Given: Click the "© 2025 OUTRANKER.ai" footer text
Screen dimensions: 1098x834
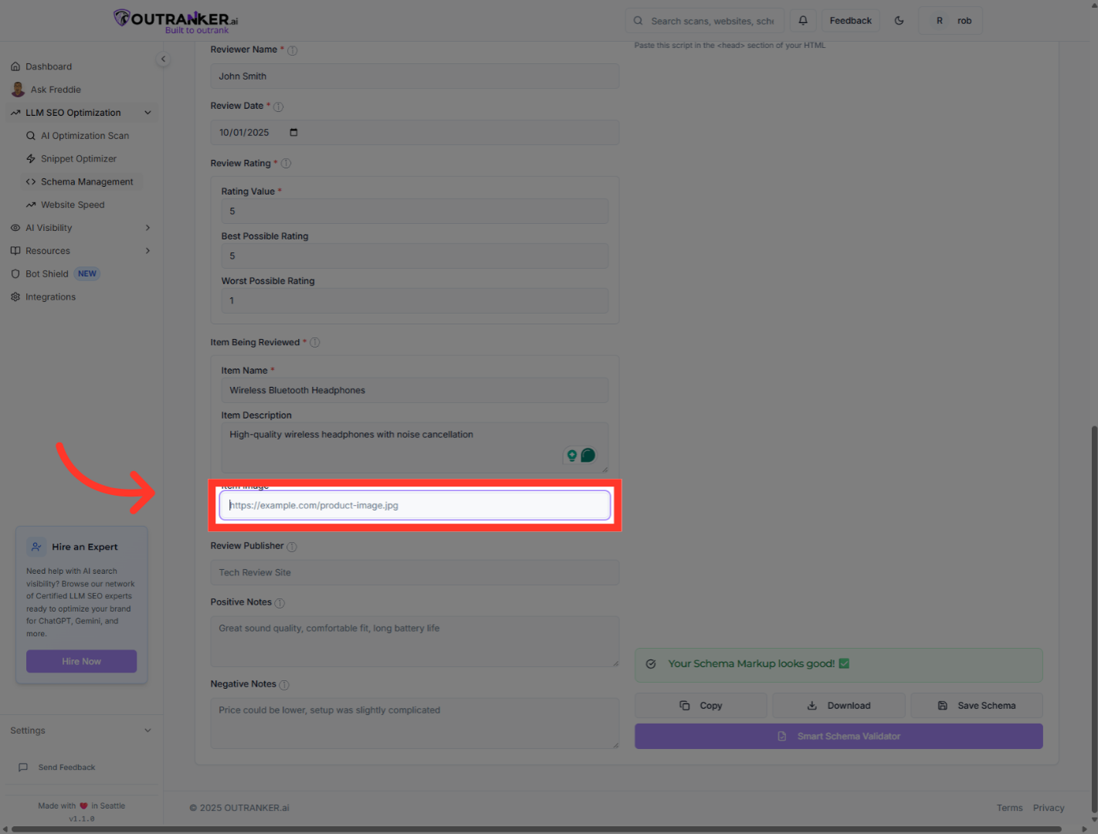Looking at the screenshot, I should [239, 808].
